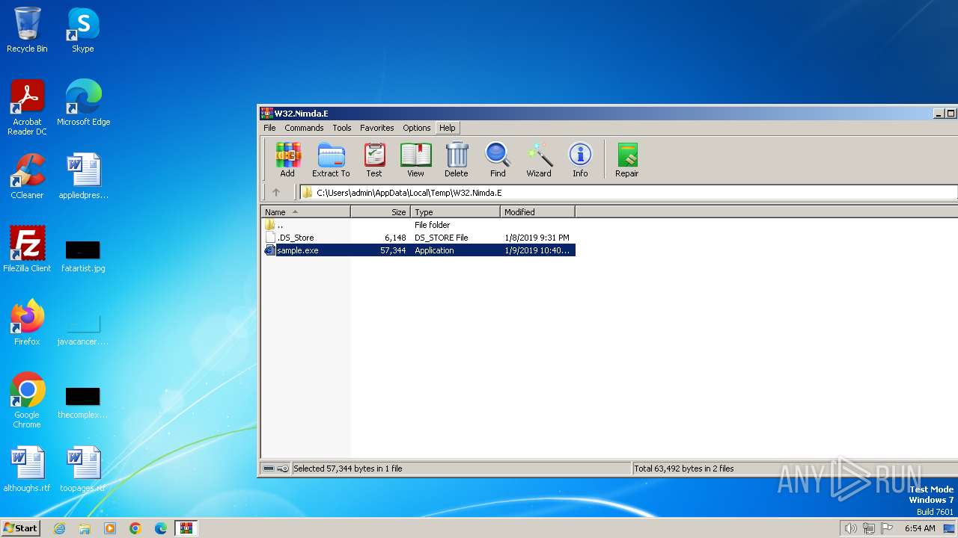Show archive Info
The width and height of the screenshot is (958, 538).
[580, 160]
